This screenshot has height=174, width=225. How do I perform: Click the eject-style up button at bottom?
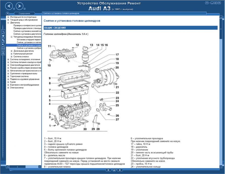pyautogui.click(x=114, y=170)
